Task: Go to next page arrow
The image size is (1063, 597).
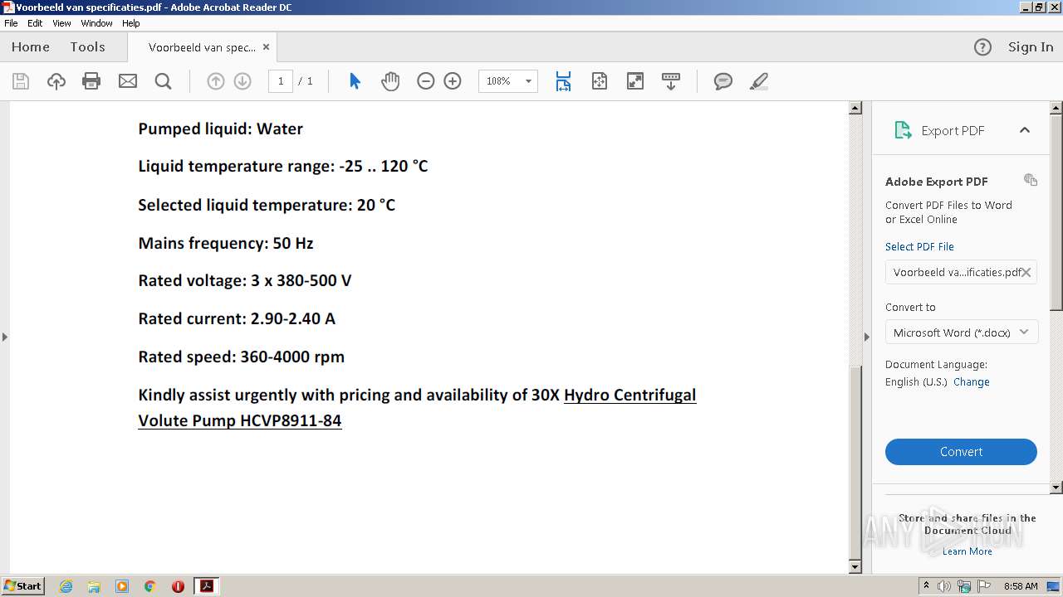Action: click(242, 81)
